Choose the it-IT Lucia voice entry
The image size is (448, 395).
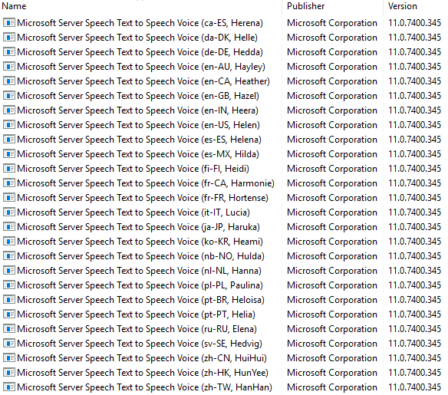(133, 212)
